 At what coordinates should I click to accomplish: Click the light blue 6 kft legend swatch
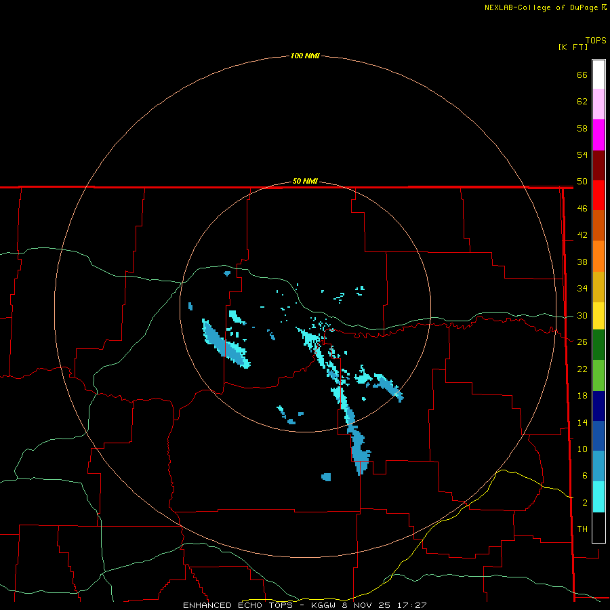click(598, 466)
